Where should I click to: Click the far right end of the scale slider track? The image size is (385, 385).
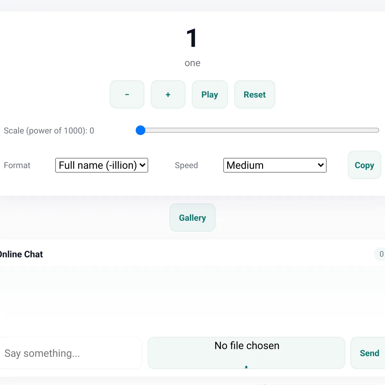[377, 130]
